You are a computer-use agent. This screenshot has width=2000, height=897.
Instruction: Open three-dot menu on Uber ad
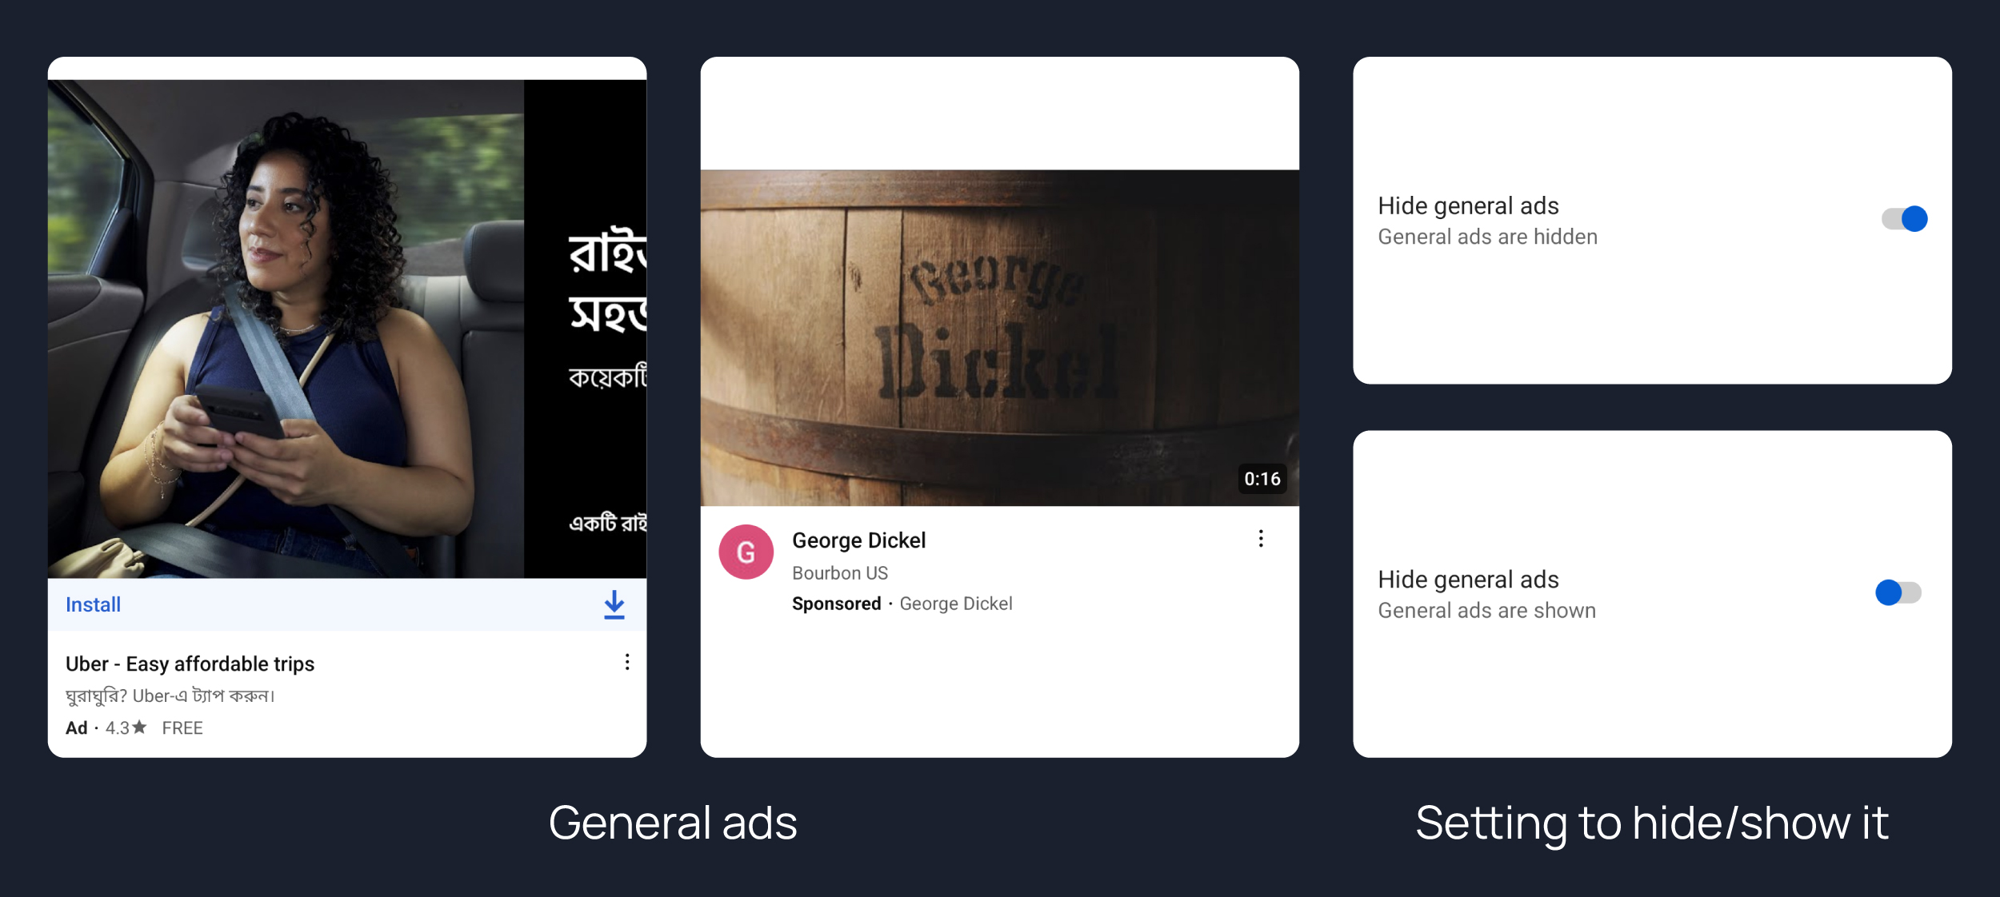[x=627, y=662]
